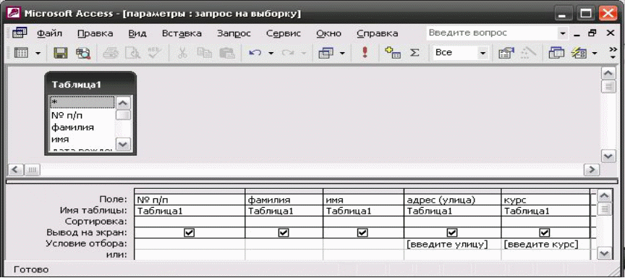Click the Access key icon in the title bar
Image resolution: width=625 pixels, height=278 pixels.
(x=14, y=13)
